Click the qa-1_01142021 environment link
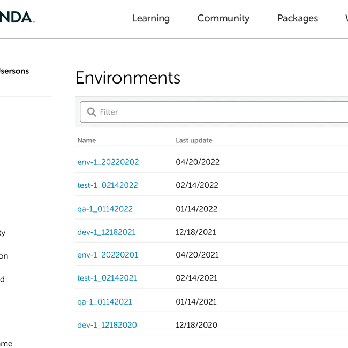This screenshot has height=348, width=348. 104,302
